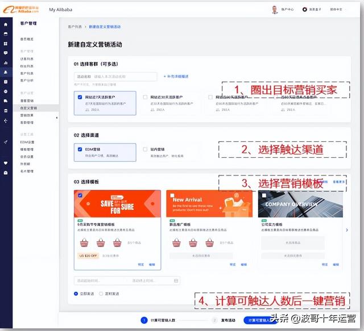Collapse sidebar menu with small arrow

tap(57, 118)
